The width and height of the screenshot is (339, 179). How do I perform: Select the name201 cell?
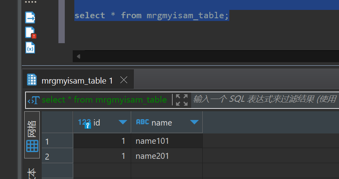167,156
